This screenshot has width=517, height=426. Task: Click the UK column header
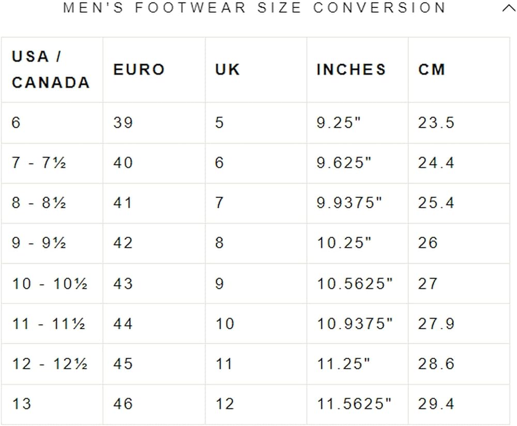pyautogui.click(x=228, y=70)
